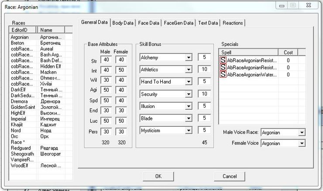
Task: Open the Male Voice Race dropdown
Action: click(x=301, y=132)
